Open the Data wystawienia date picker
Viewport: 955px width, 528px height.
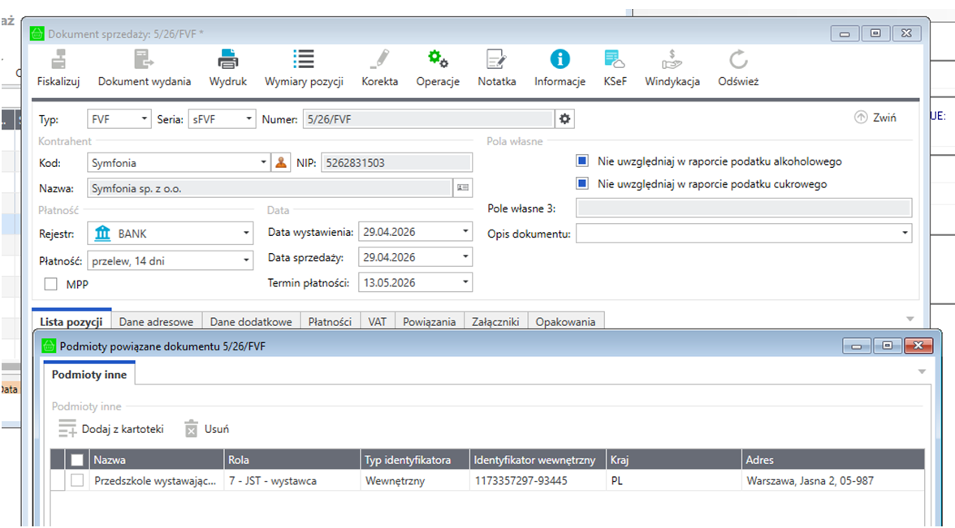(x=465, y=232)
